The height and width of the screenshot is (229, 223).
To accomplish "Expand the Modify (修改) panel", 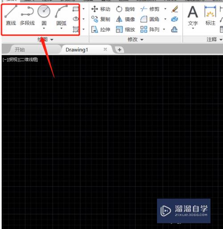I will click(x=135, y=40).
